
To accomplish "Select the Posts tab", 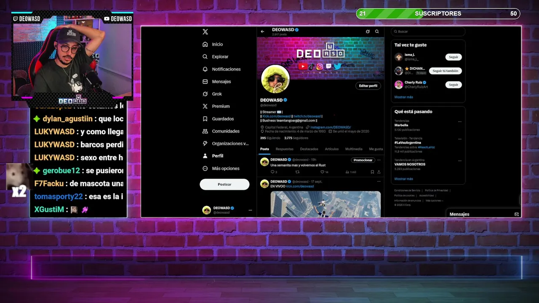I will pyautogui.click(x=264, y=149).
